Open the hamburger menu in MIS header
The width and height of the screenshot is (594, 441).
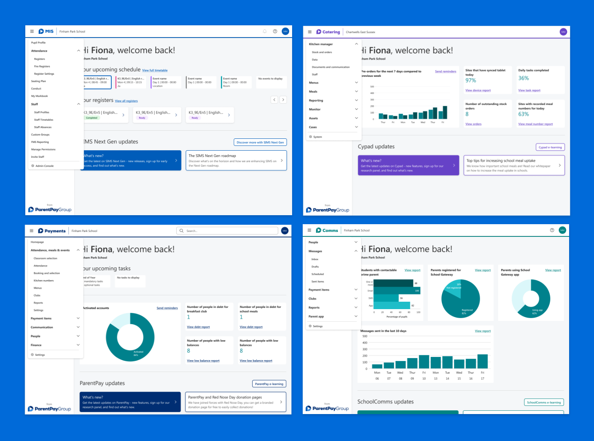click(32, 31)
